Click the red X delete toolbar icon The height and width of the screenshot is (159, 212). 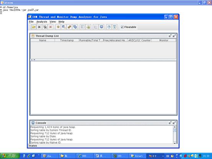click(x=51, y=27)
